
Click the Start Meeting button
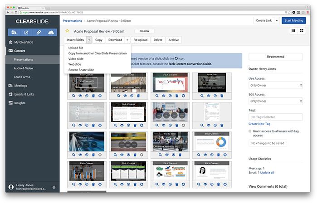(293, 20)
